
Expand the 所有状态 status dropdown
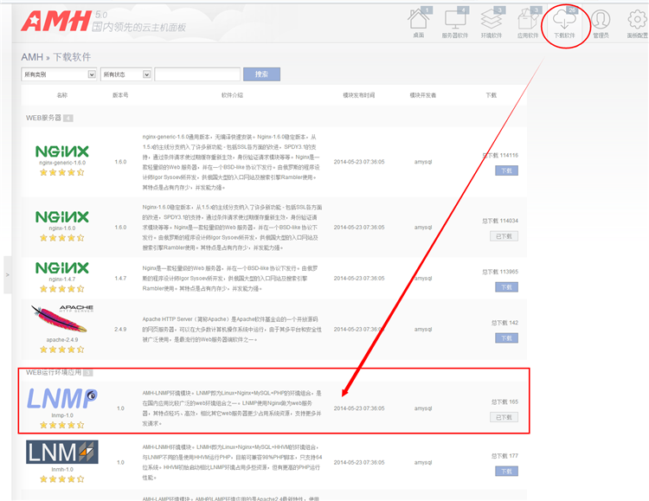[x=125, y=74]
